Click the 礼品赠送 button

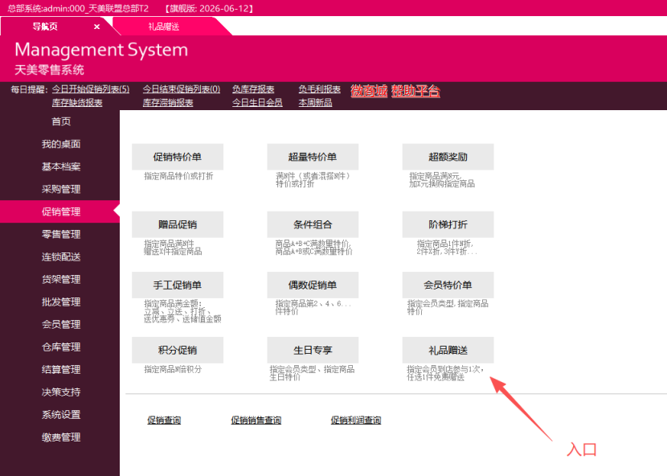pyautogui.click(x=448, y=351)
